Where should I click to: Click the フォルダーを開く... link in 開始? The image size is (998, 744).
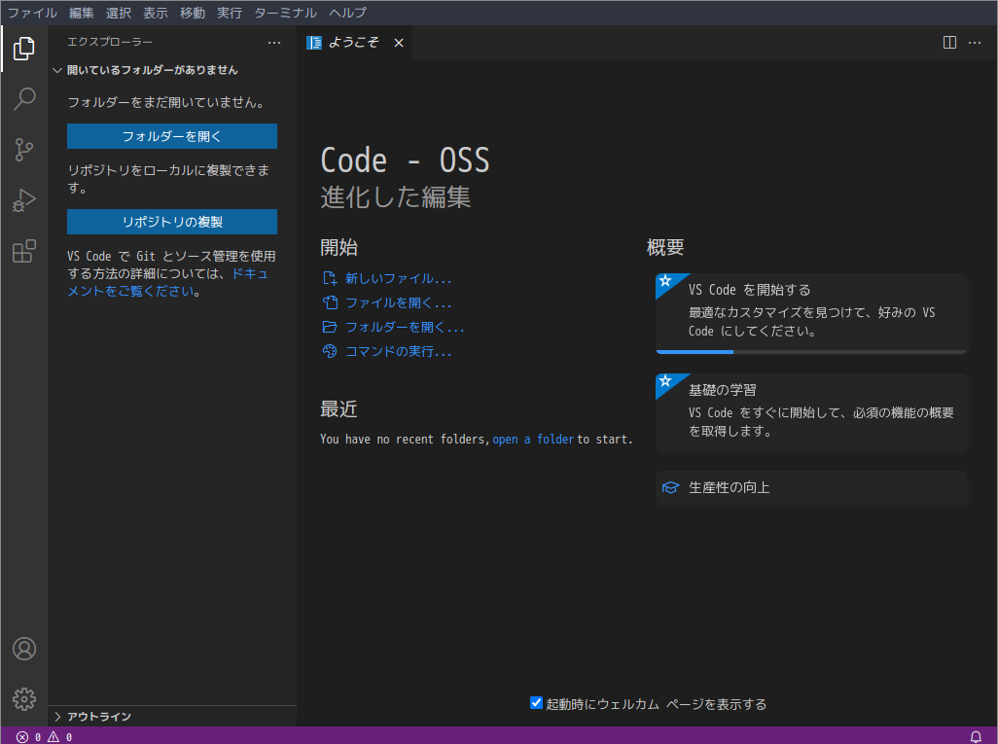(x=405, y=327)
